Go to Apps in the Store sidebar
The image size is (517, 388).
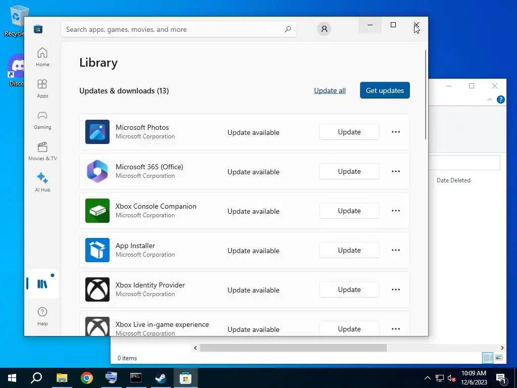click(42, 88)
